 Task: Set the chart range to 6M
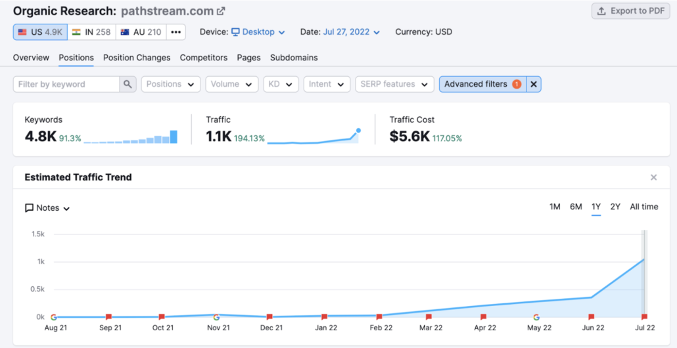click(576, 207)
